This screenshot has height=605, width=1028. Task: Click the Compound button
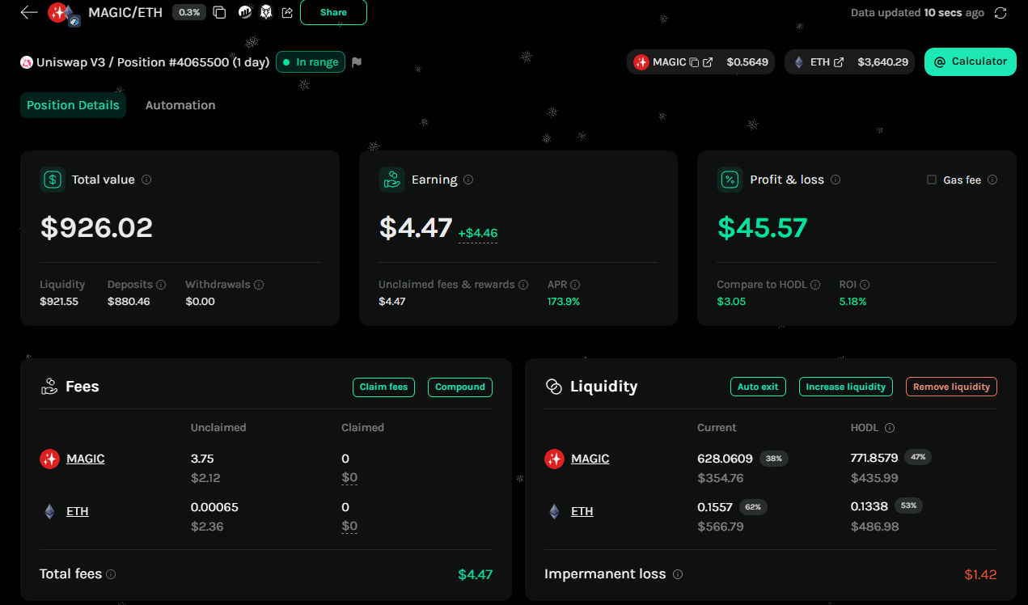coord(460,387)
